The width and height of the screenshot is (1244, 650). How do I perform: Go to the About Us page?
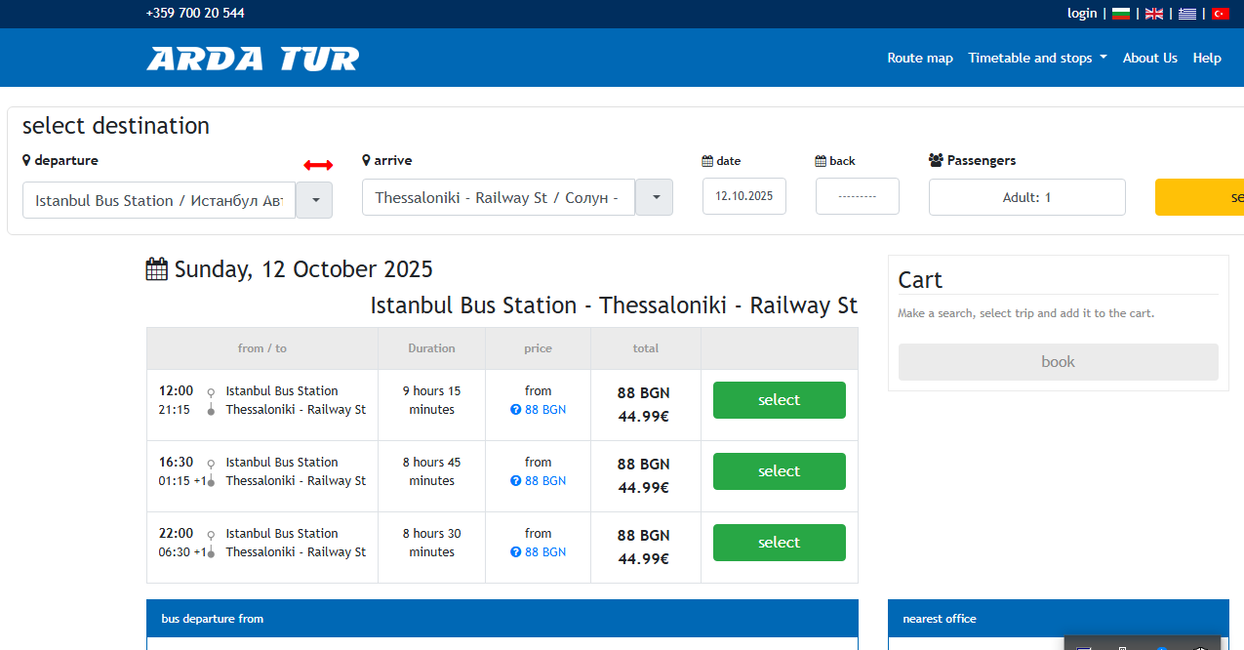coord(1149,58)
